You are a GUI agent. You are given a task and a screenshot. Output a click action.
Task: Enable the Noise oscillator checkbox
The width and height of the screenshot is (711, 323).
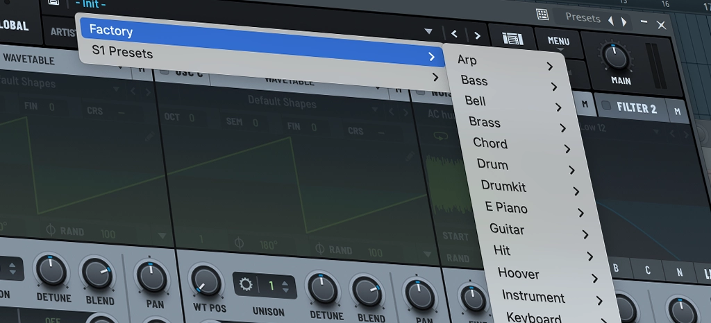pyautogui.click(x=420, y=91)
